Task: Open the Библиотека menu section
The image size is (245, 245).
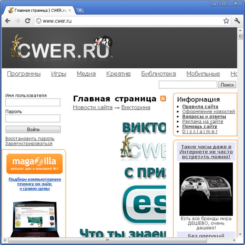Action: pyautogui.click(x=158, y=74)
